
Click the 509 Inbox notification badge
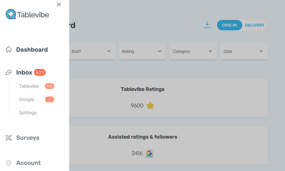click(40, 73)
